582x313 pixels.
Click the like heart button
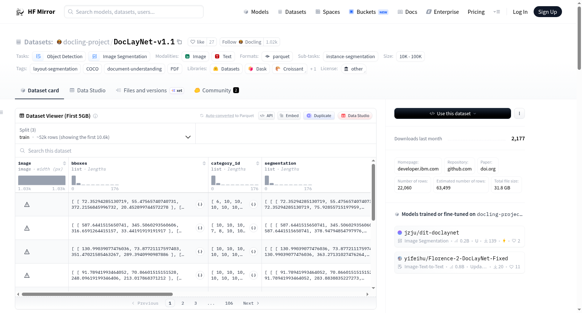coord(198,42)
